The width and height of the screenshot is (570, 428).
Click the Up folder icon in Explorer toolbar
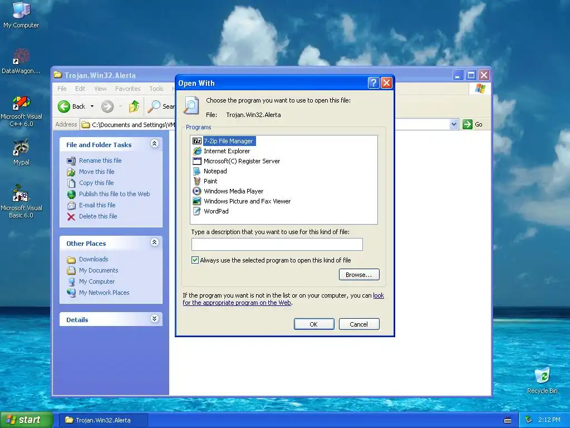[134, 106]
